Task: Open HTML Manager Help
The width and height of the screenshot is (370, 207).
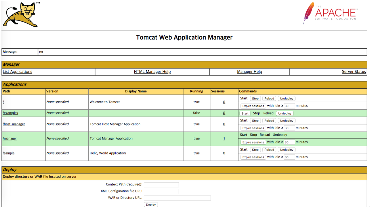Action: pyautogui.click(x=152, y=72)
